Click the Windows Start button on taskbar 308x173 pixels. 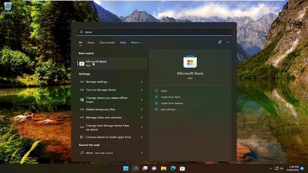pyautogui.click(x=126, y=169)
